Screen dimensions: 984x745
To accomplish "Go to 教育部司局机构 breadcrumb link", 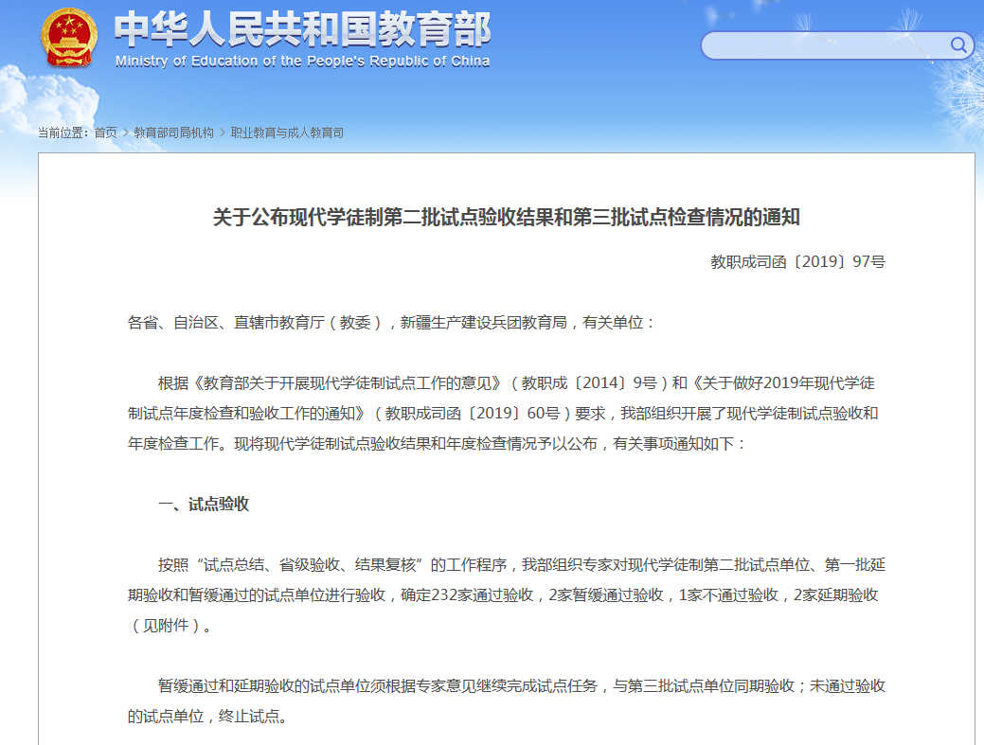I will [173, 133].
